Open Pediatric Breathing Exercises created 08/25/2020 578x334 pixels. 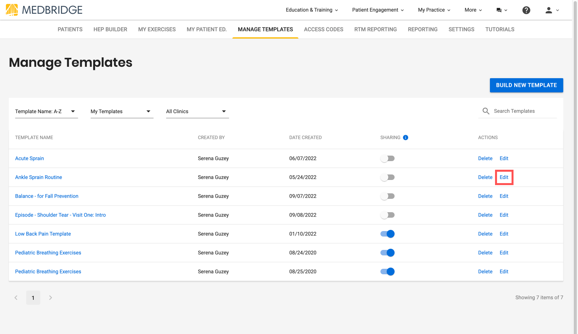click(48, 272)
